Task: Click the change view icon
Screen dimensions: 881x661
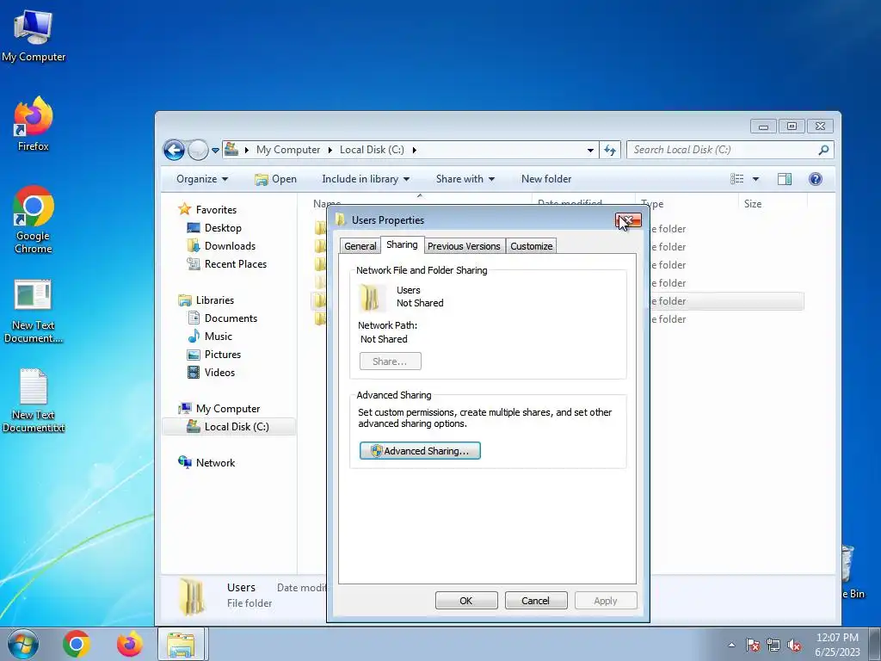Action: click(x=736, y=179)
